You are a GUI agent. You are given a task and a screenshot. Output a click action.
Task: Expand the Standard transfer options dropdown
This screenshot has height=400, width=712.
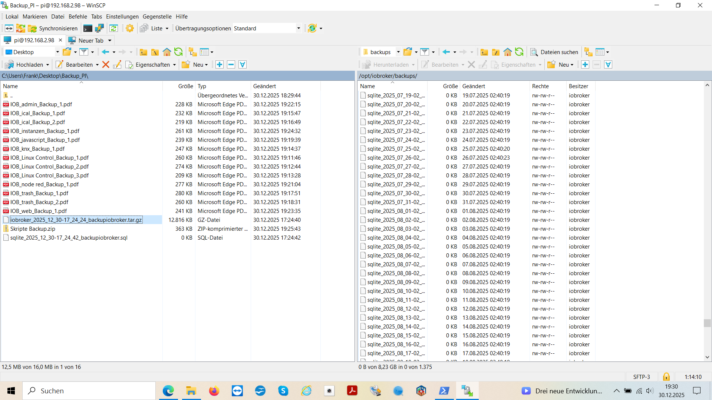pyautogui.click(x=298, y=29)
